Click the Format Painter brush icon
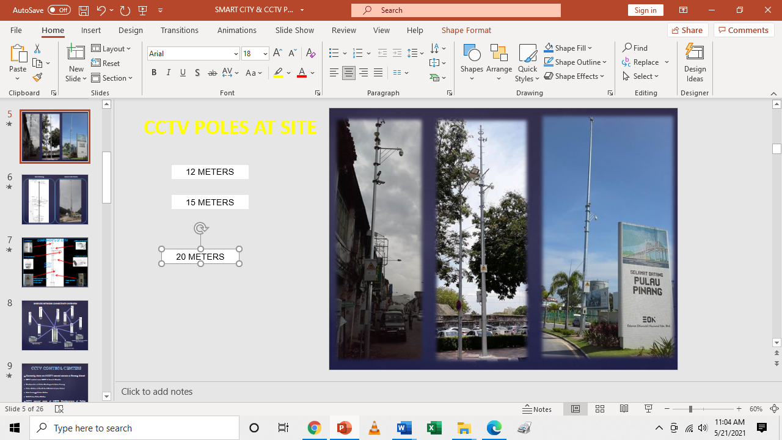The image size is (782, 440). 37,78
